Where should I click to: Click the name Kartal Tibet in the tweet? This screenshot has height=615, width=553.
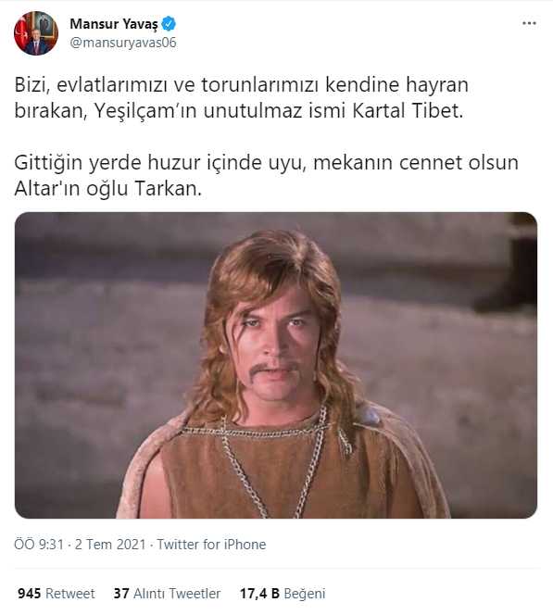click(x=408, y=110)
